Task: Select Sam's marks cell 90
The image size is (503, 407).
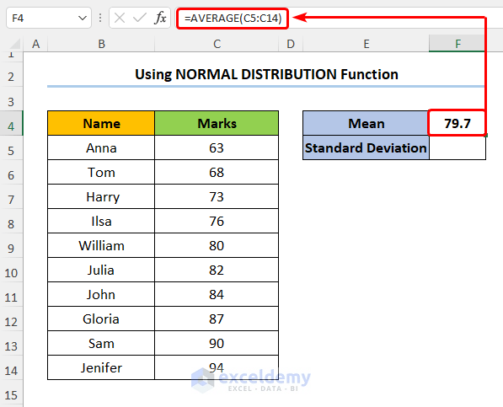Action: (x=217, y=343)
